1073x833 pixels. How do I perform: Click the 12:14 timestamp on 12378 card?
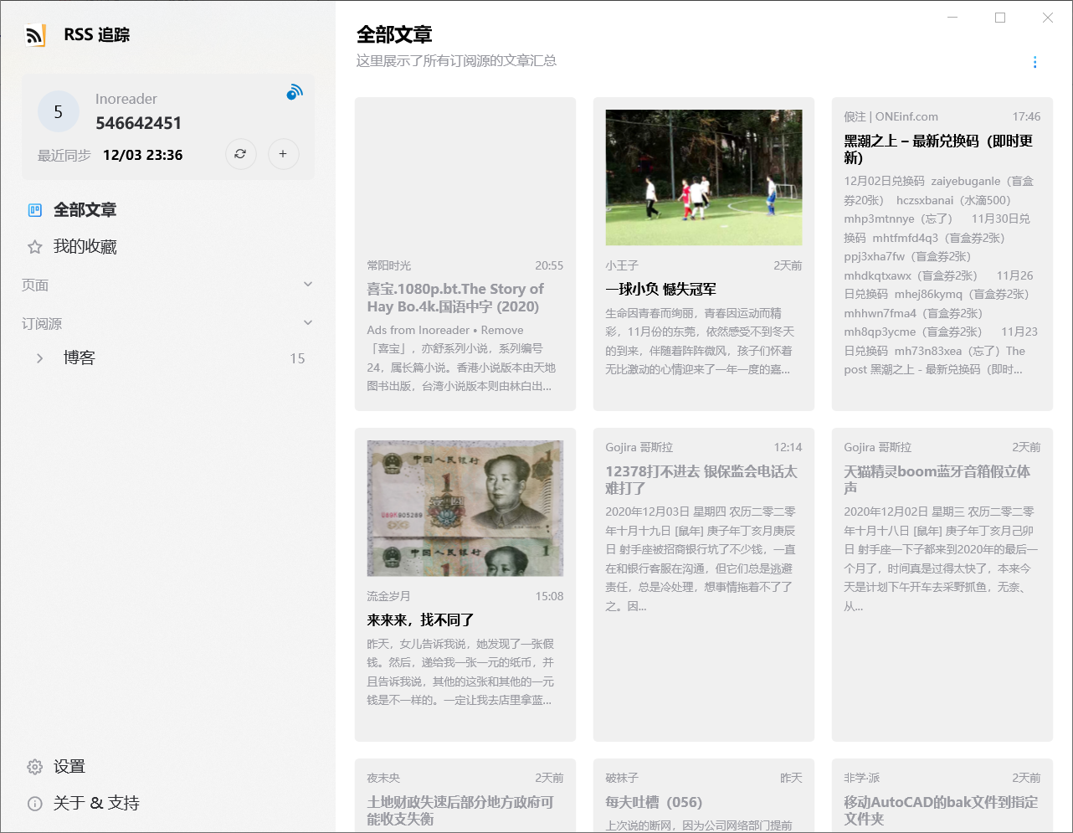tap(788, 447)
